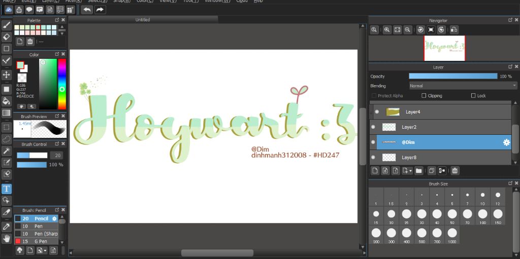Delete the selected layer with trash icon
Image resolution: width=520 pixels, height=259 pixels.
(x=455, y=171)
